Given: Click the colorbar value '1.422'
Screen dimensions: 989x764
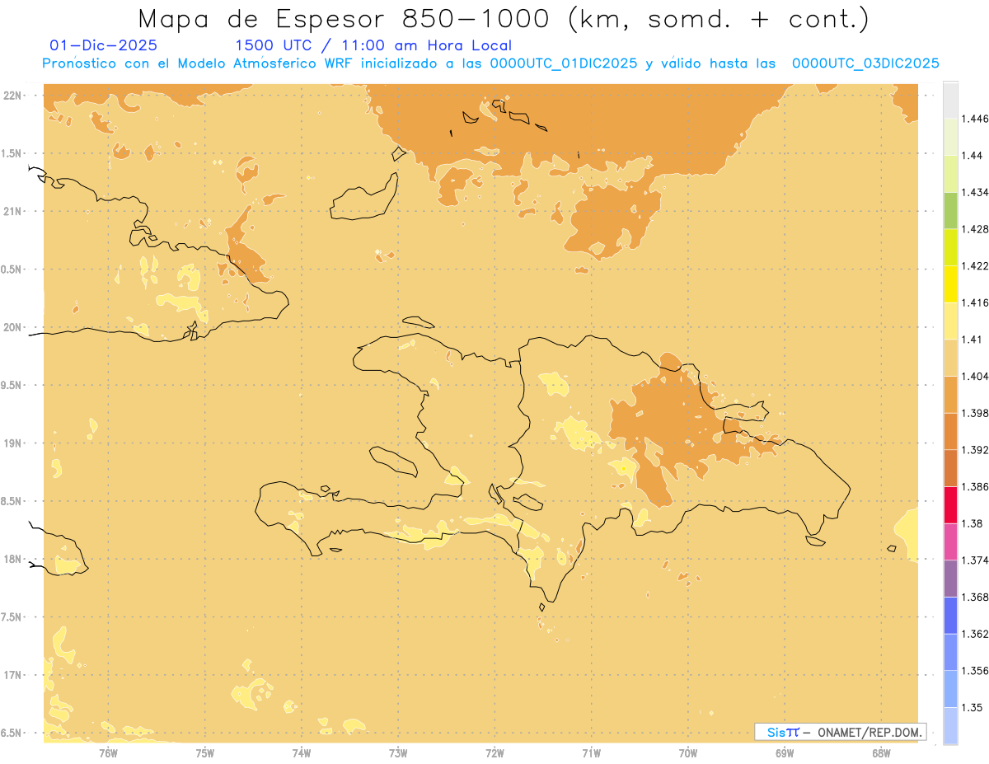Looking at the screenshot, I should 975,265.
